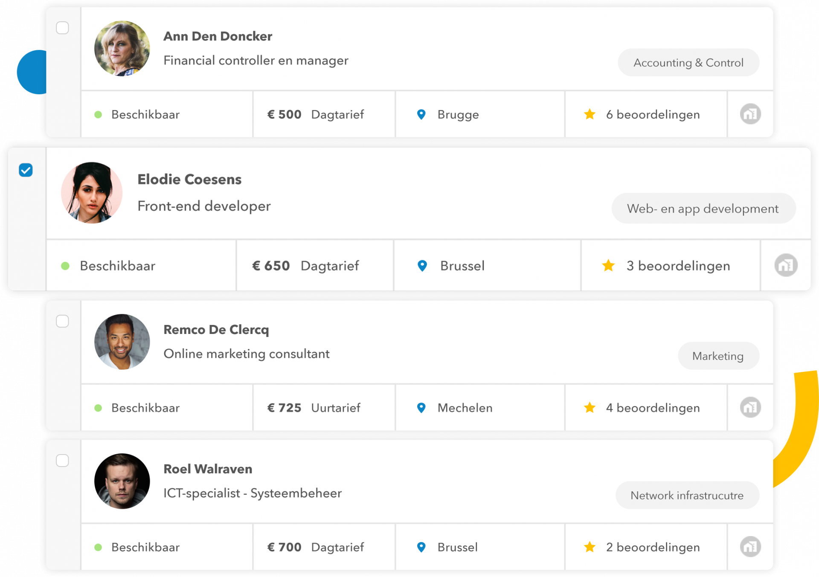Open the Accounting & Control category tag
819x577 pixels.
pos(688,62)
